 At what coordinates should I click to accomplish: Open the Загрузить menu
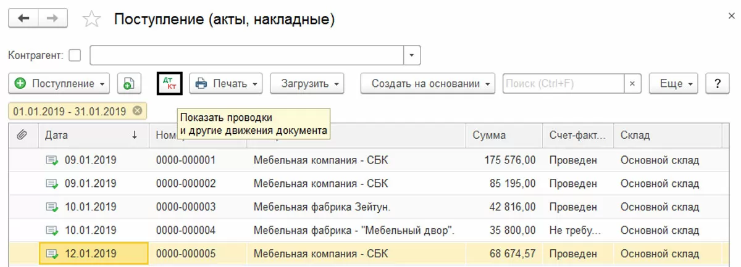306,83
